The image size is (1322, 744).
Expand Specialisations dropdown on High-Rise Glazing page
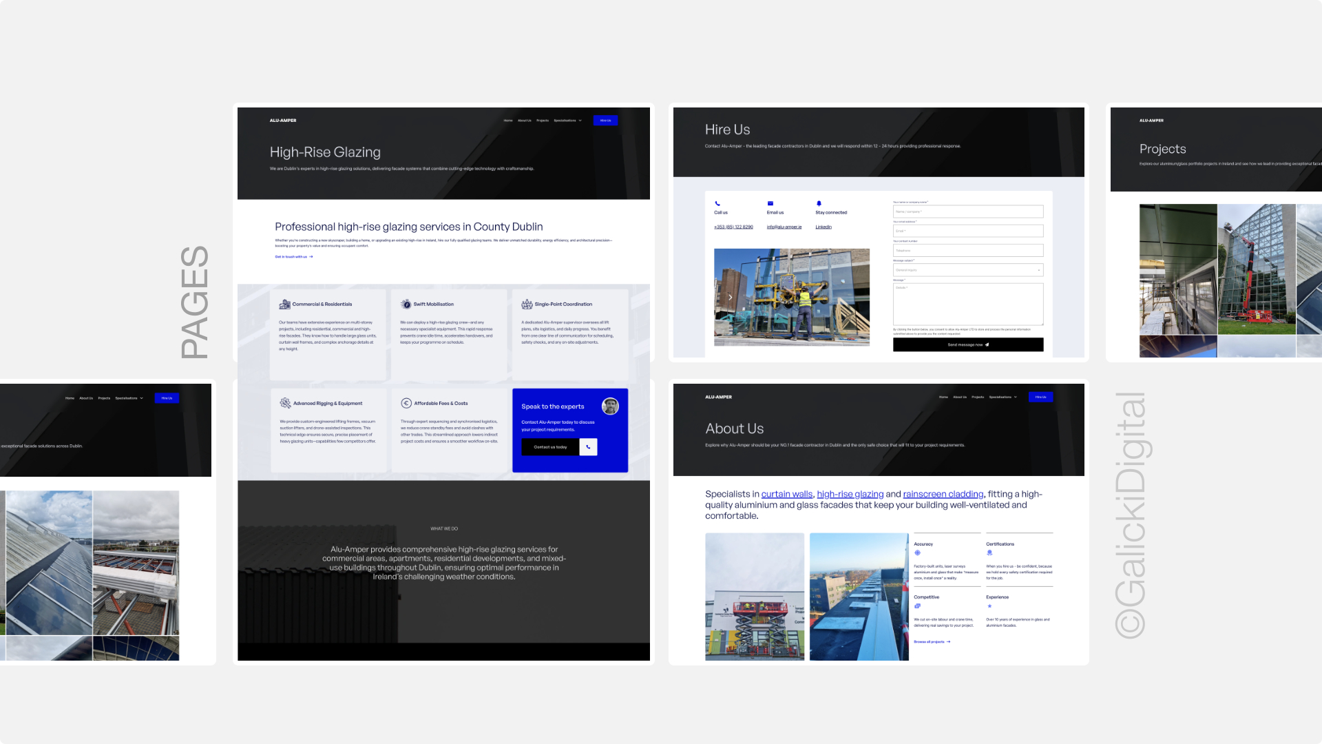[567, 120]
